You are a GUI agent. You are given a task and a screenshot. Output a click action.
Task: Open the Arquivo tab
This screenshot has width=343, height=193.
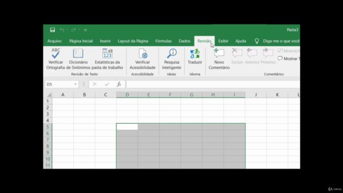(55, 41)
